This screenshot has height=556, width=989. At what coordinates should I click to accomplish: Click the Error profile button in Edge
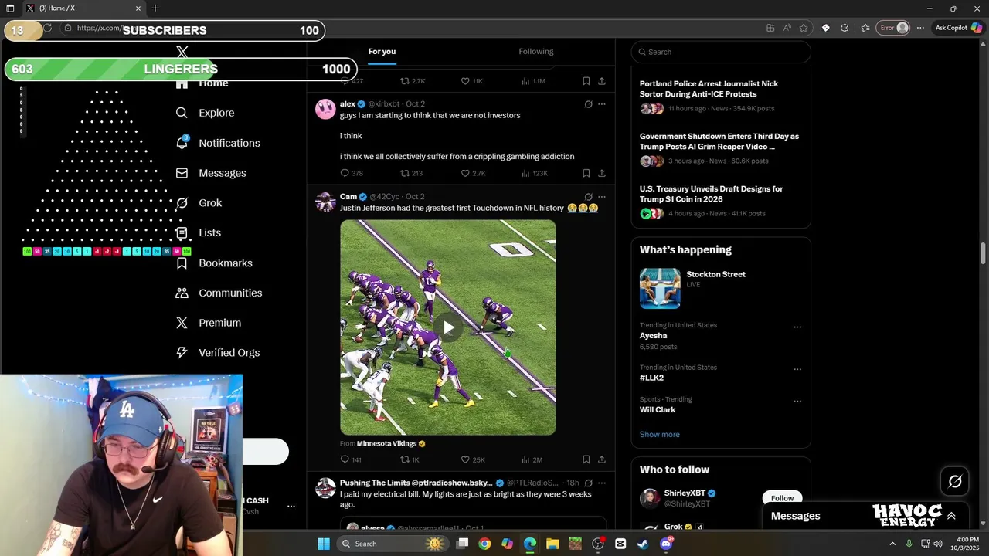pyautogui.click(x=894, y=28)
